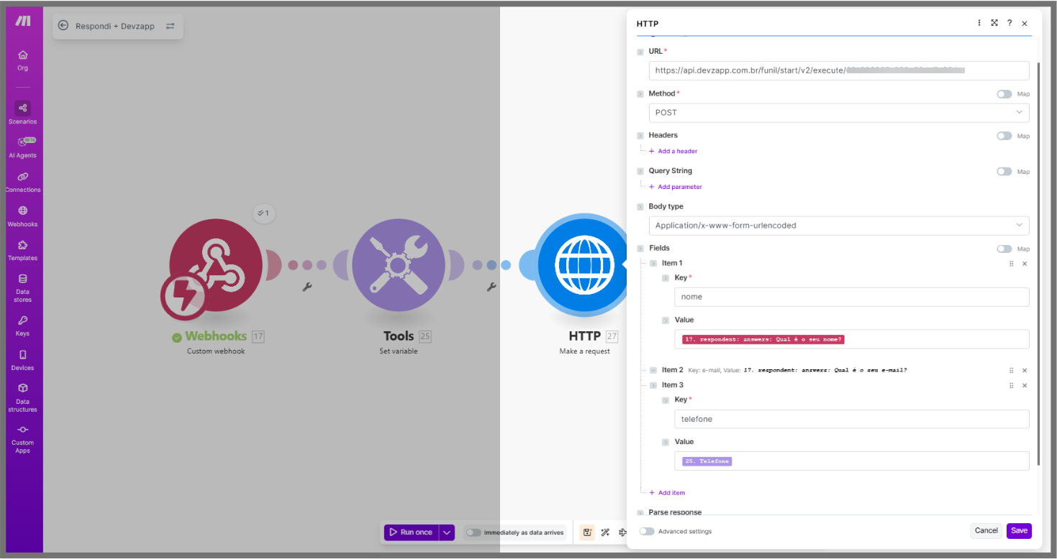1057x559 pixels.
Task: Select the Tools Set variable module
Action: pyautogui.click(x=398, y=266)
